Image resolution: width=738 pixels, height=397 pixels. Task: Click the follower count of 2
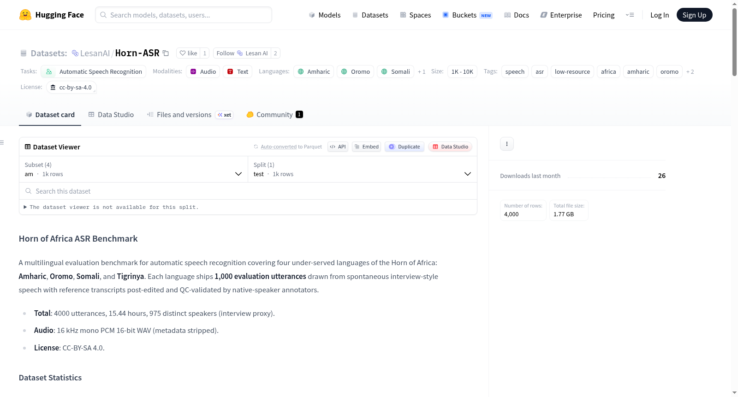point(275,53)
